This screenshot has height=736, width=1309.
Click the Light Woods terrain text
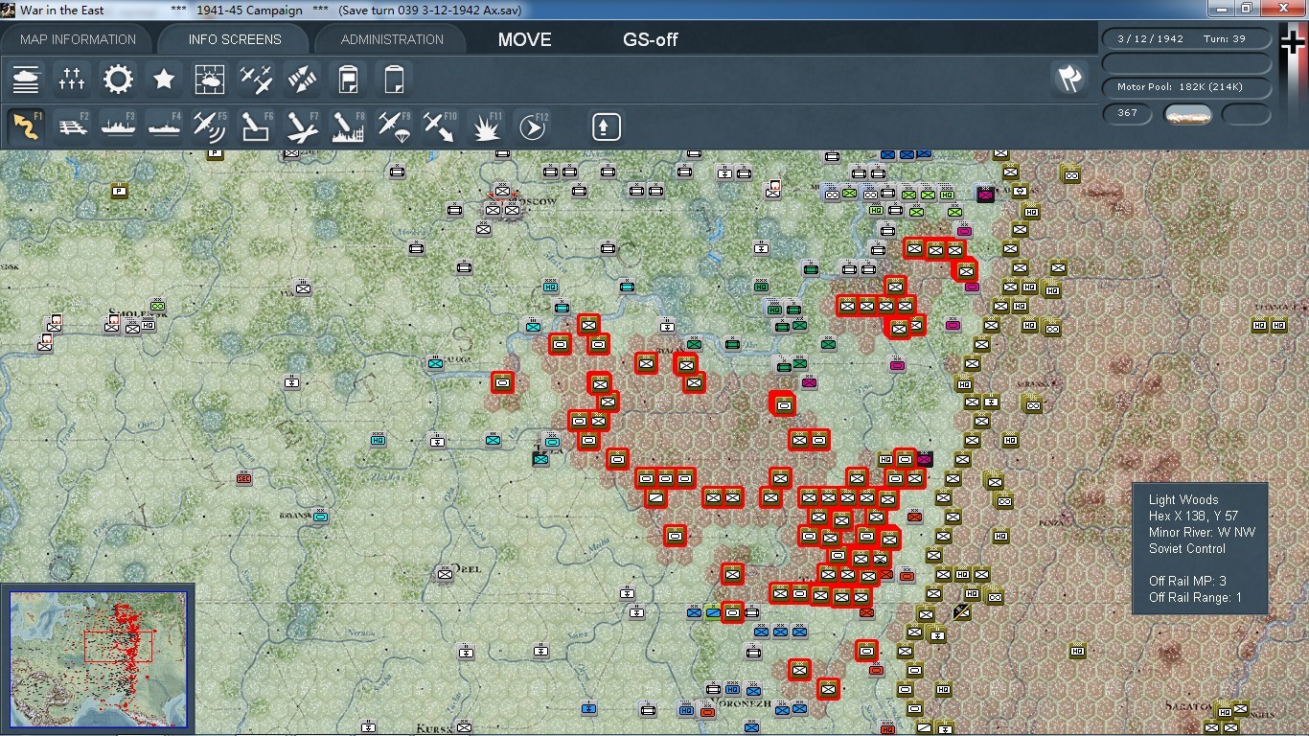pyautogui.click(x=1183, y=499)
